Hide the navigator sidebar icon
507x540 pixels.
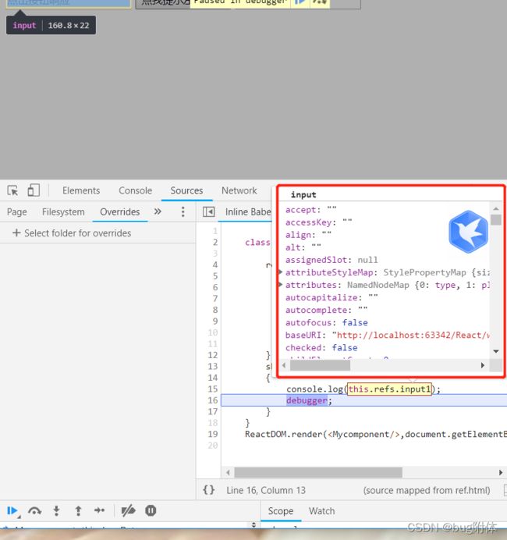[208, 211]
